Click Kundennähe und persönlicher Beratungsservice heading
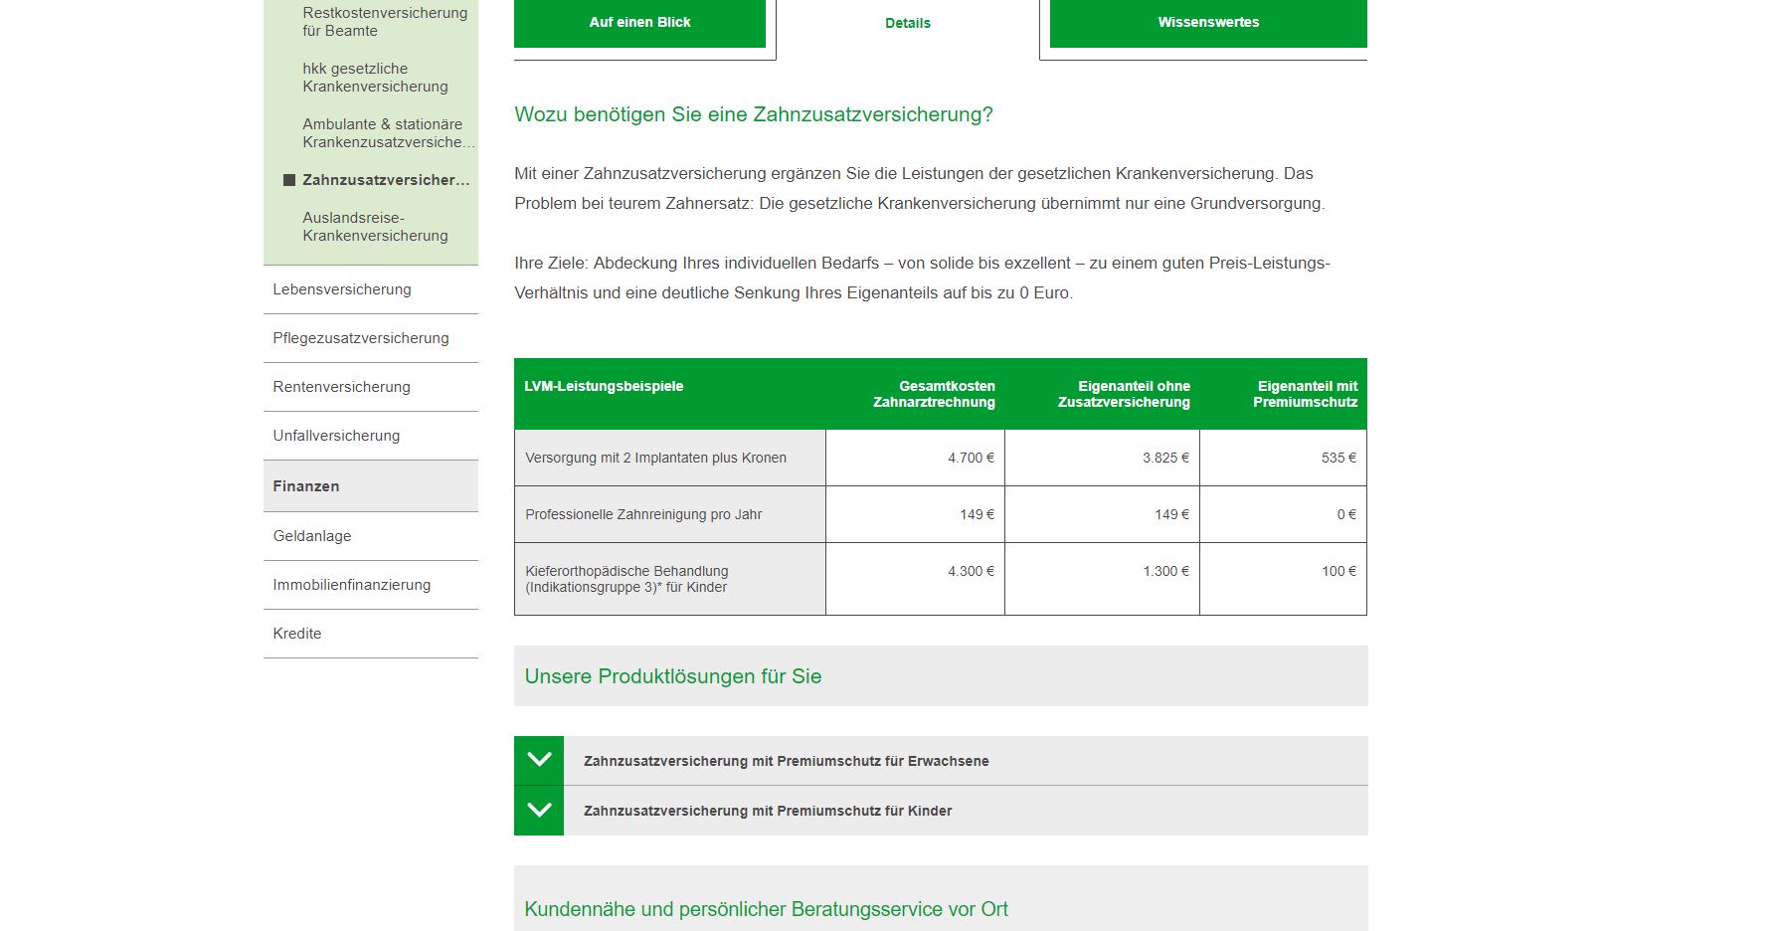The width and height of the screenshot is (1783, 931). 766,909
